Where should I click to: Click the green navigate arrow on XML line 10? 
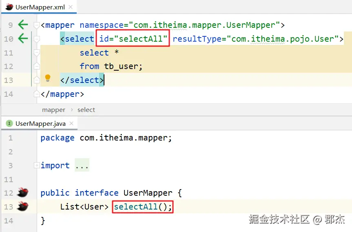(23, 38)
